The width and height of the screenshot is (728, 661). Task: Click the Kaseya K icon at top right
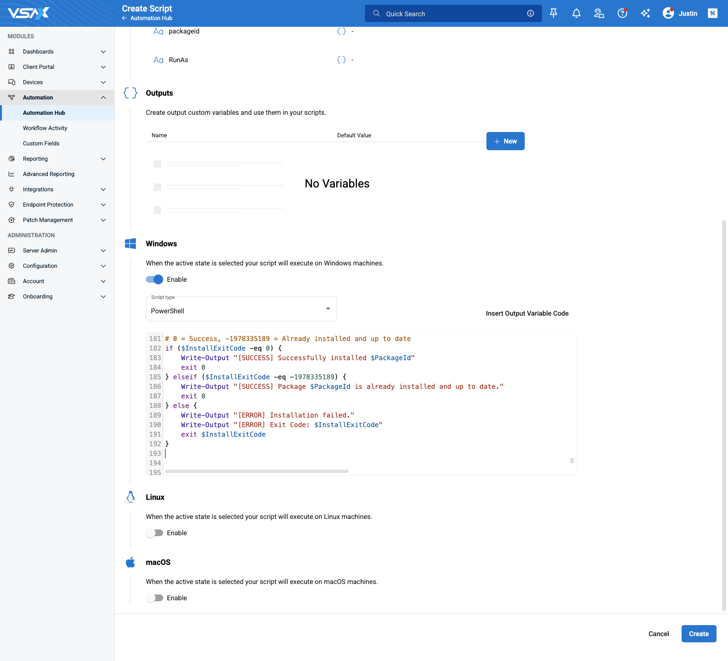[x=713, y=13]
